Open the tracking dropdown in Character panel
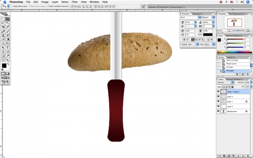The image size is (253, 158). pyautogui.click(x=213, y=26)
